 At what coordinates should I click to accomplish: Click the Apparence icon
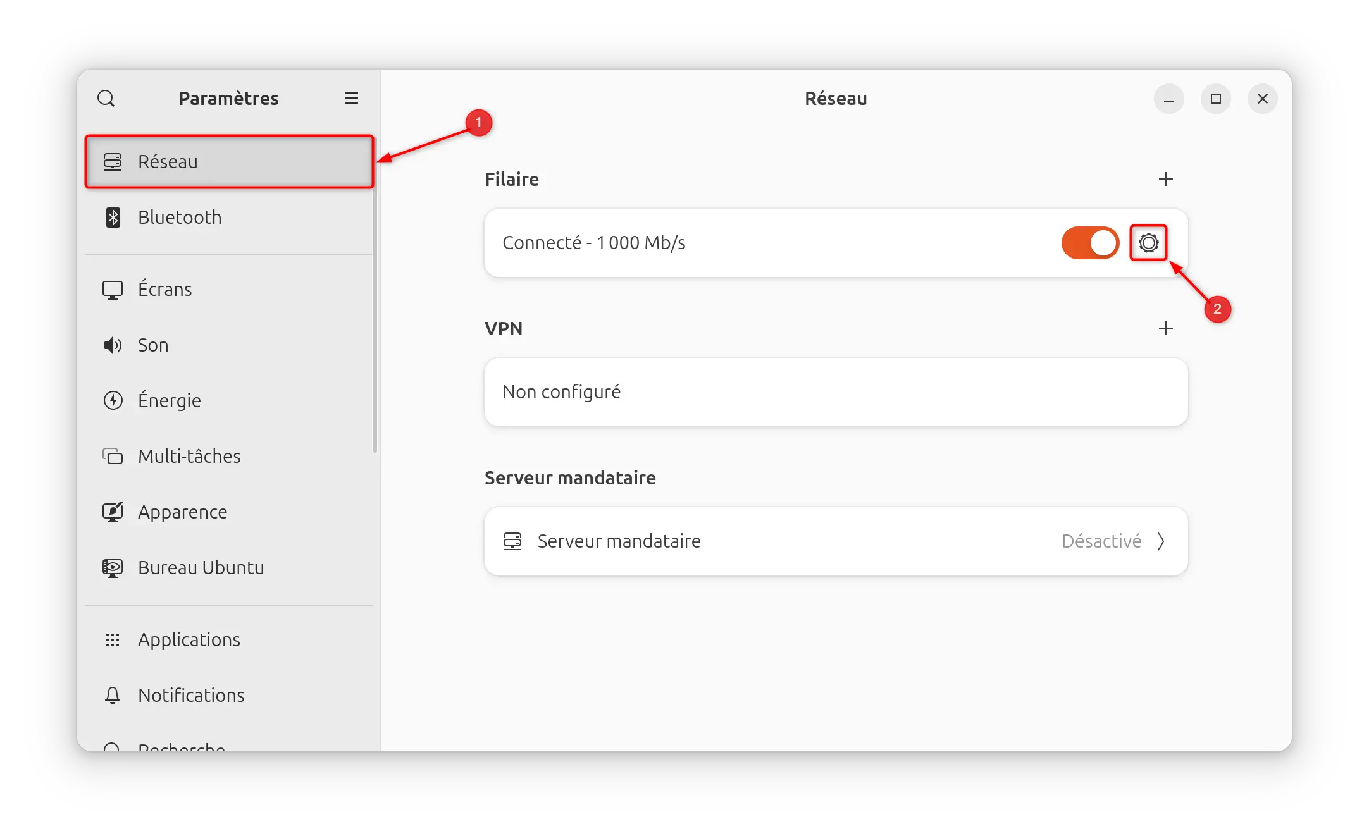(x=113, y=512)
